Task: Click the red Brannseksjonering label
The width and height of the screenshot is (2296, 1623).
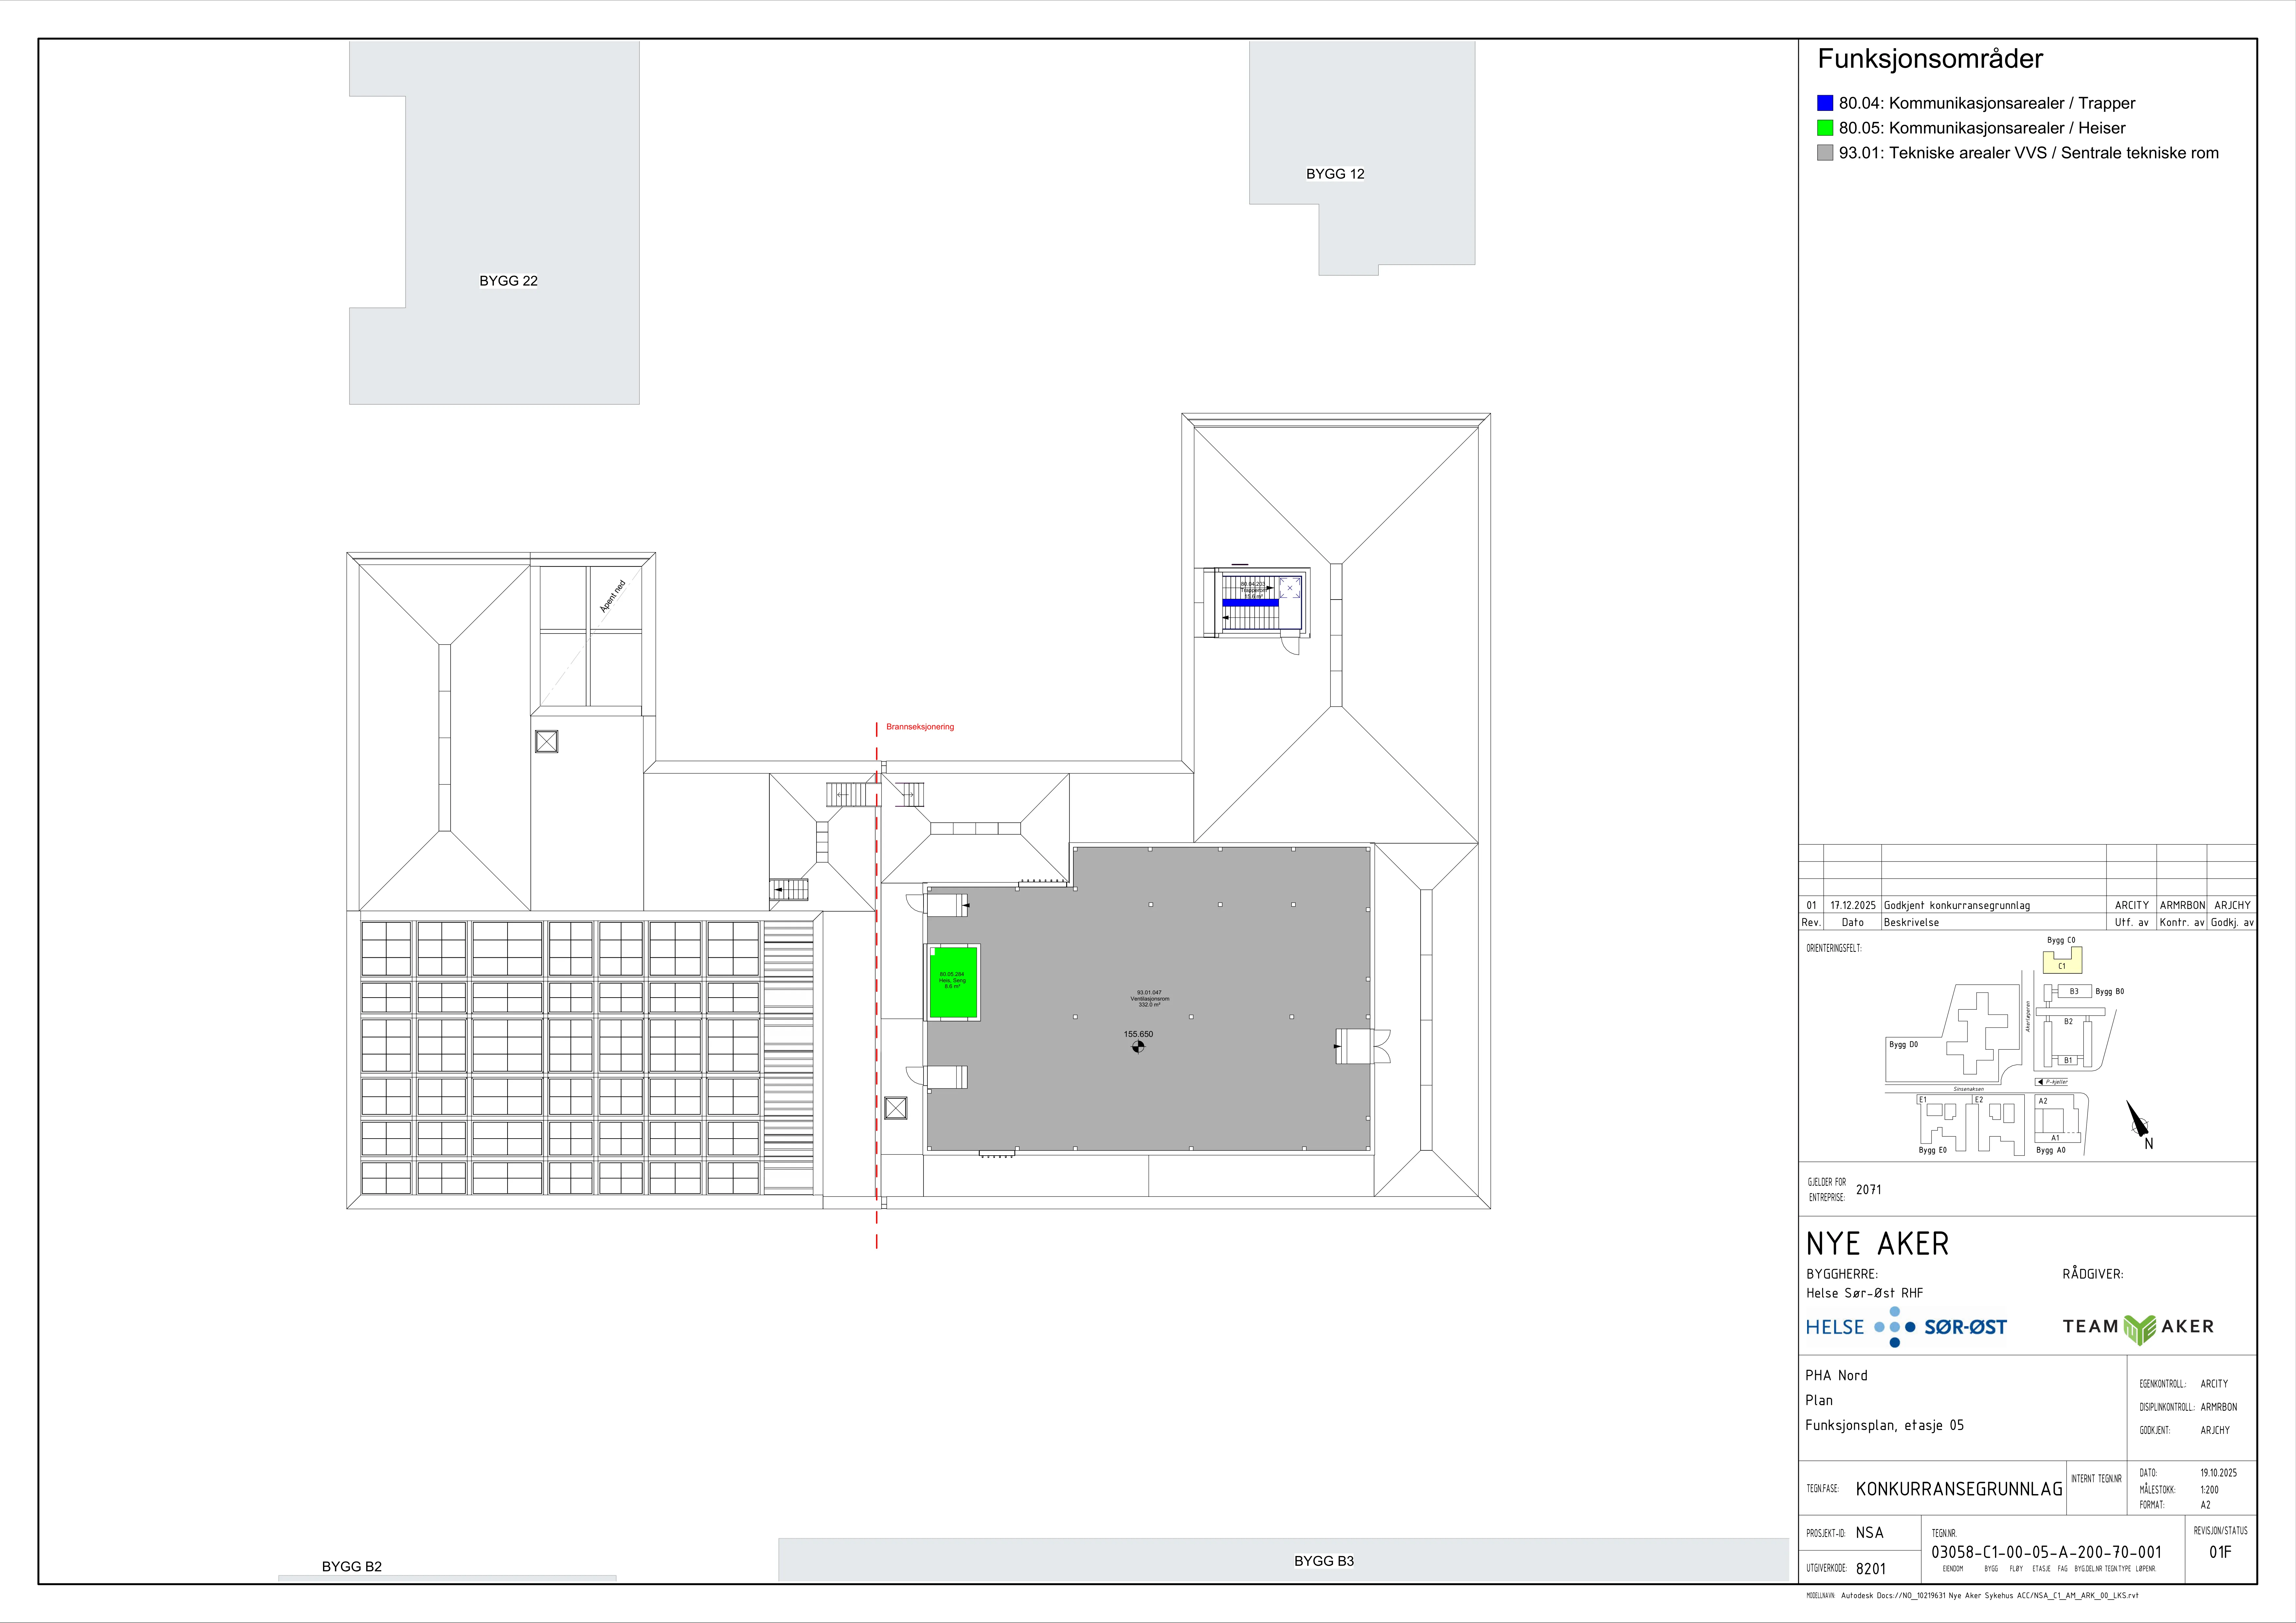Action: click(x=920, y=726)
